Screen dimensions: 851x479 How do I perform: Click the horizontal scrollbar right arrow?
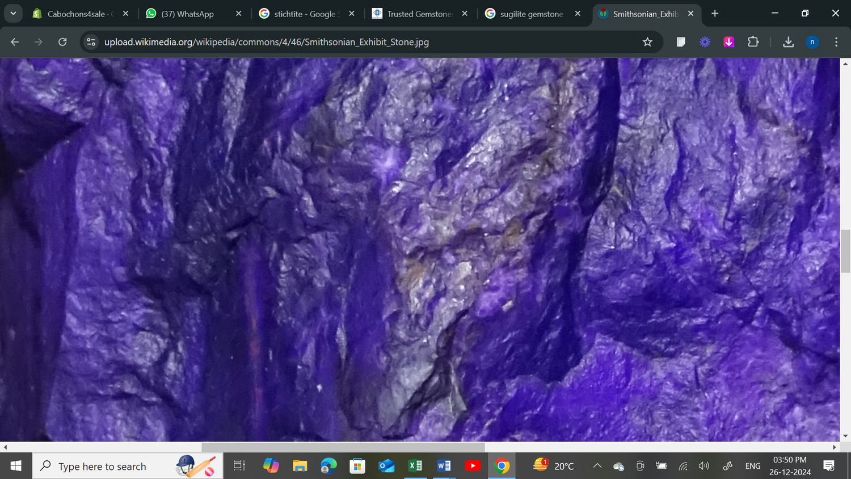(x=835, y=447)
